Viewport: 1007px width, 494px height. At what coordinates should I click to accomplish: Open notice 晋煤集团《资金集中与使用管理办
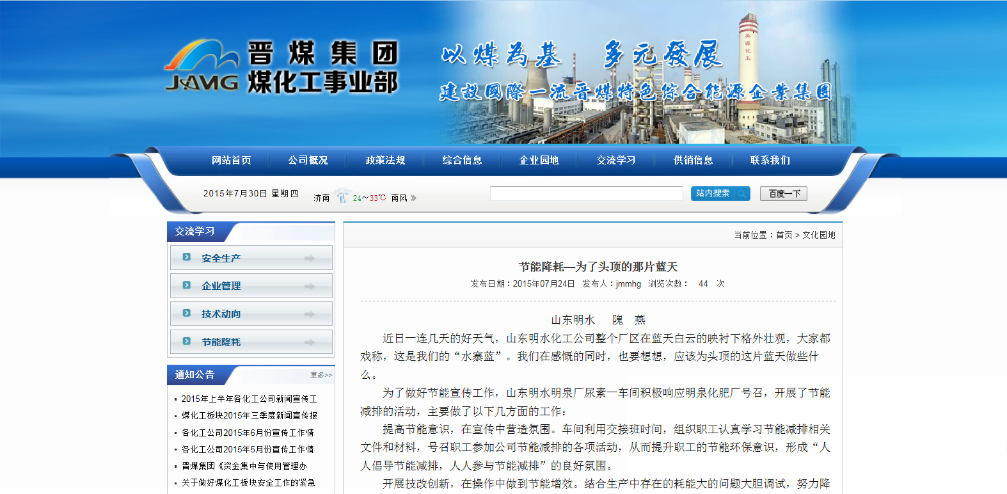(244, 466)
